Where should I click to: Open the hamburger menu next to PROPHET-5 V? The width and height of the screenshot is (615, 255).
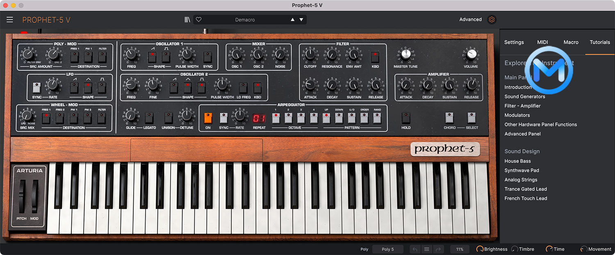[x=10, y=19]
